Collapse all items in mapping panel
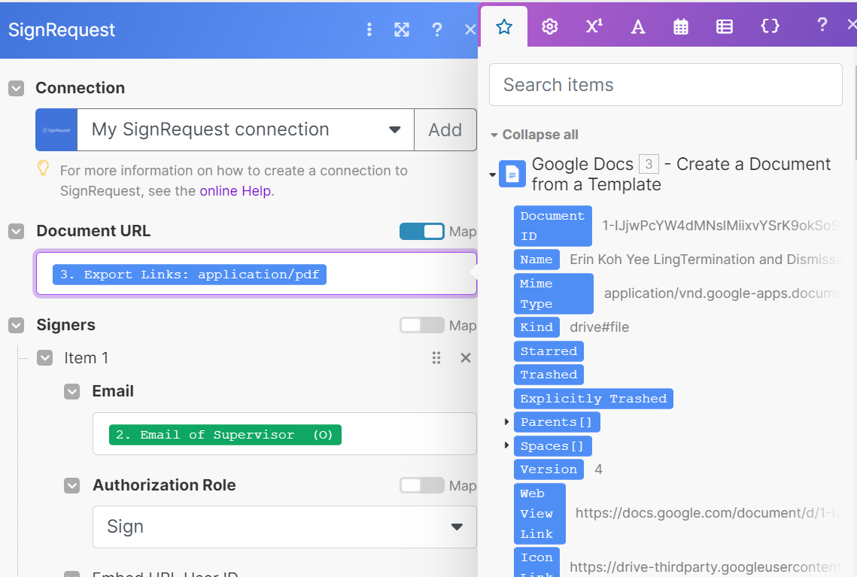Screen dimensions: 857x577 534,135
